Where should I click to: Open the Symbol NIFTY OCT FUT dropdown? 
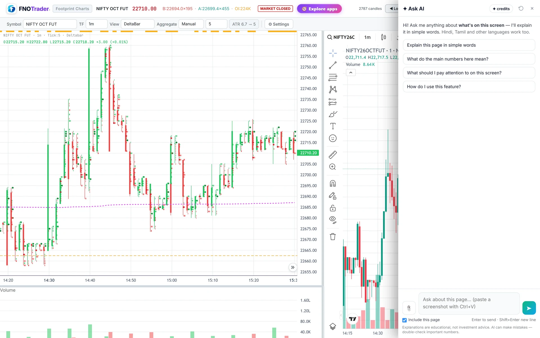[x=50, y=24]
